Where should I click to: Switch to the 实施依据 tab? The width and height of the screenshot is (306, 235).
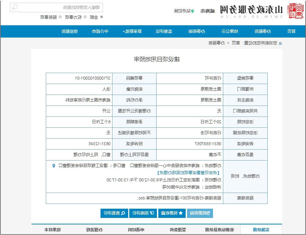(261, 230)
